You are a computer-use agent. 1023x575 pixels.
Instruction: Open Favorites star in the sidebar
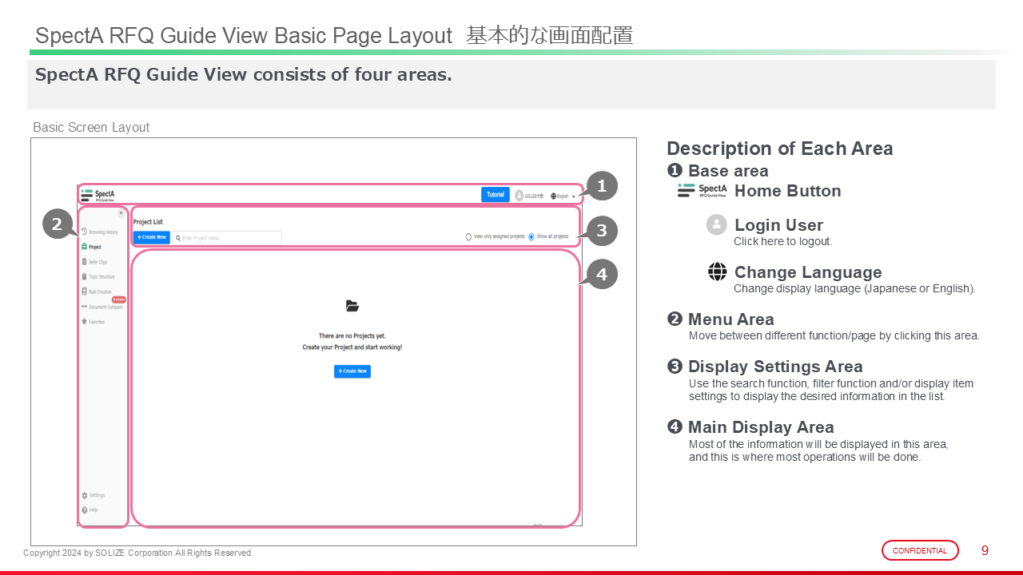85,322
